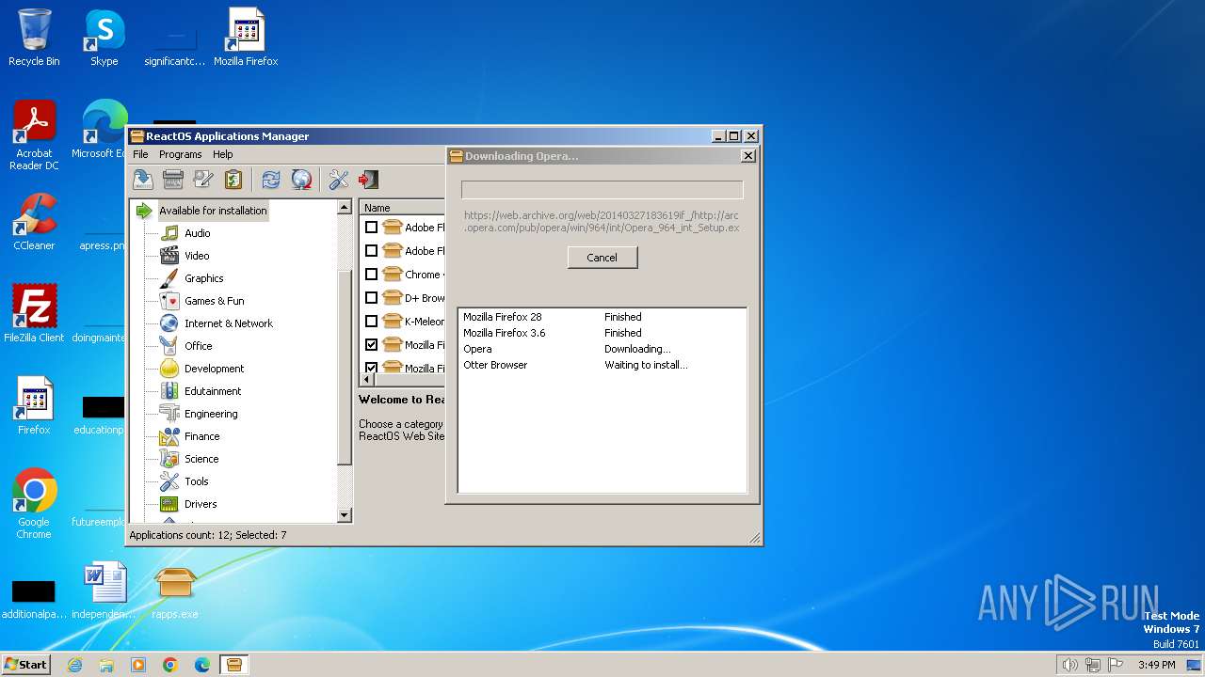Image resolution: width=1205 pixels, height=677 pixels.
Task: Open the Recycle Bin desktop icon
Action: click(x=34, y=38)
